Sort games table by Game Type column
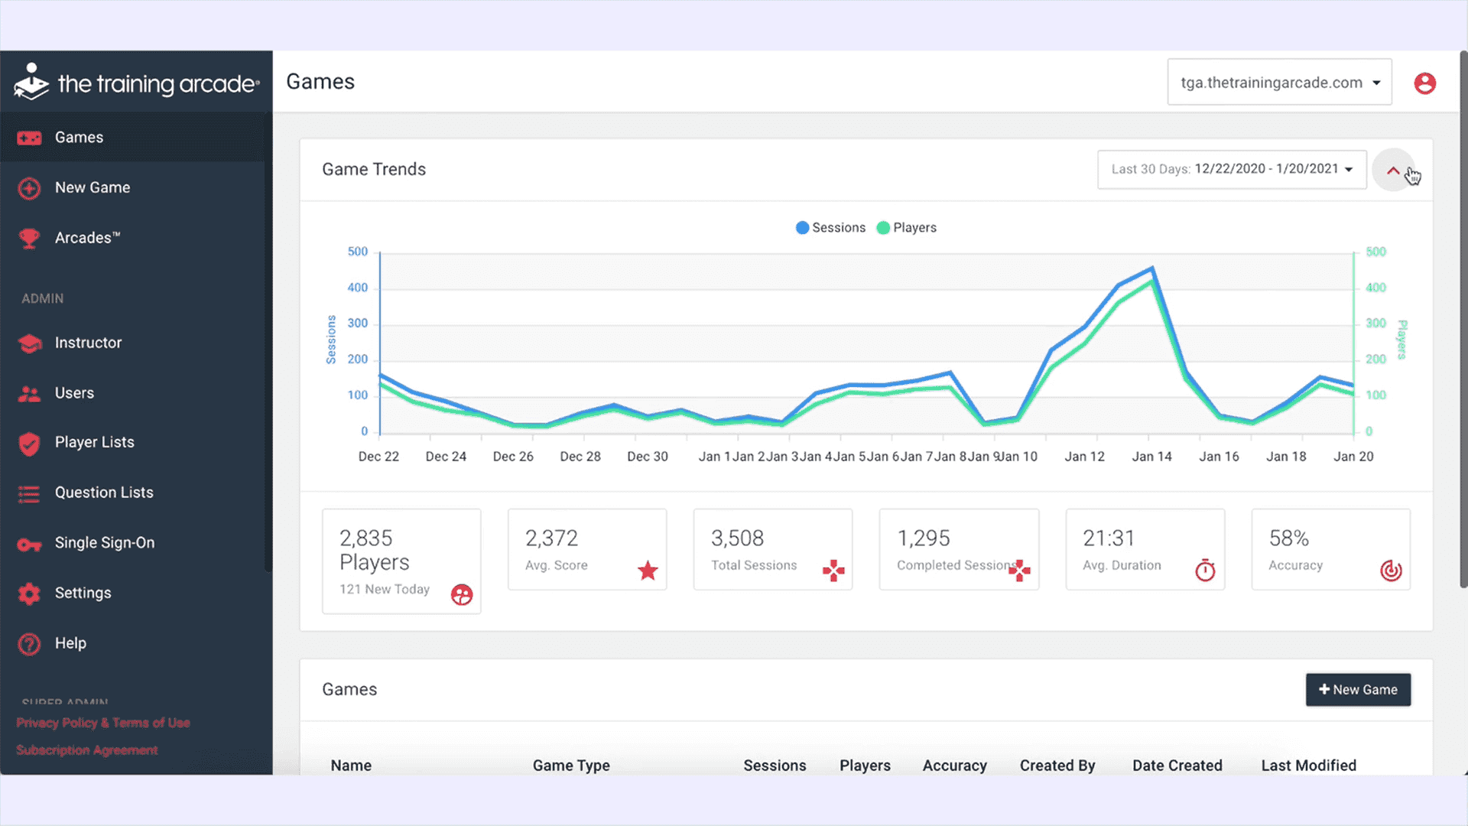The image size is (1468, 826). (x=571, y=766)
